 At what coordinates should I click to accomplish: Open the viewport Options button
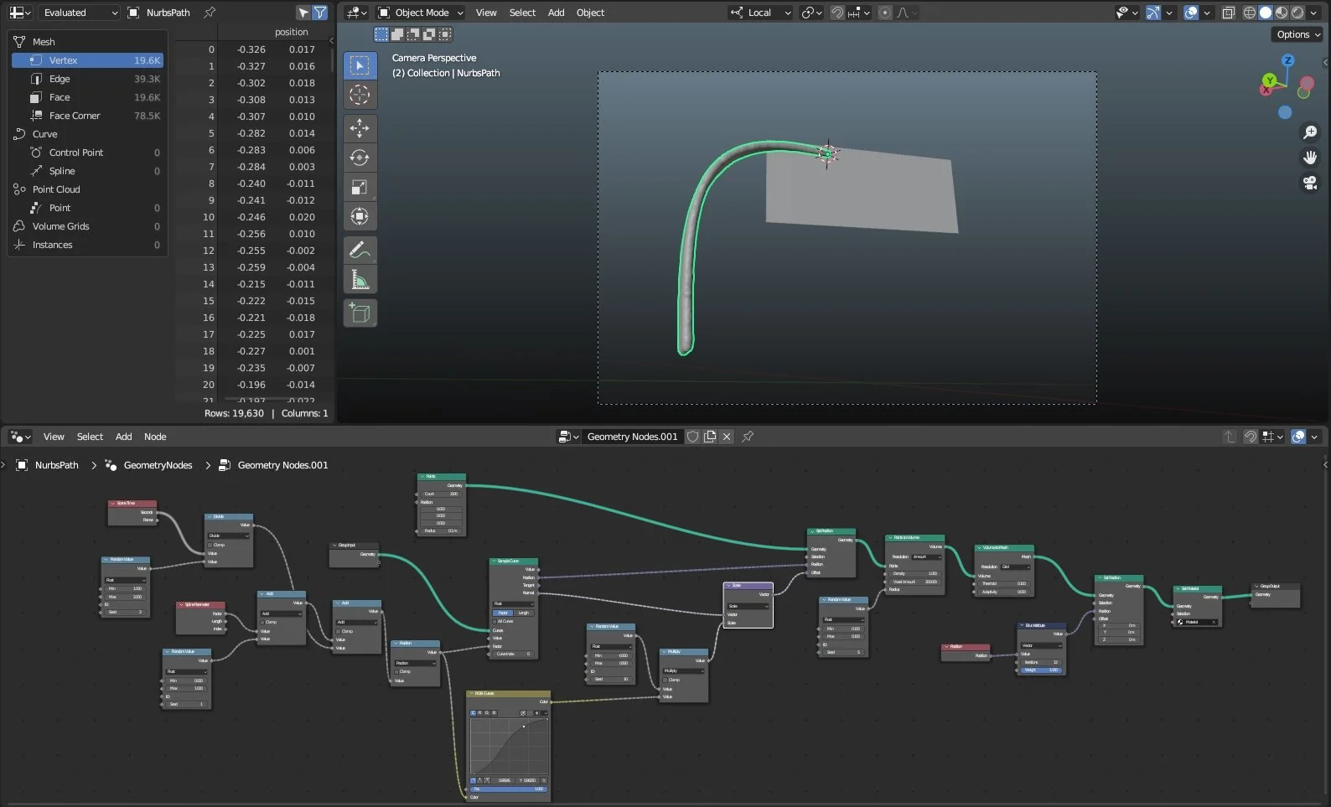click(1297, 34)
